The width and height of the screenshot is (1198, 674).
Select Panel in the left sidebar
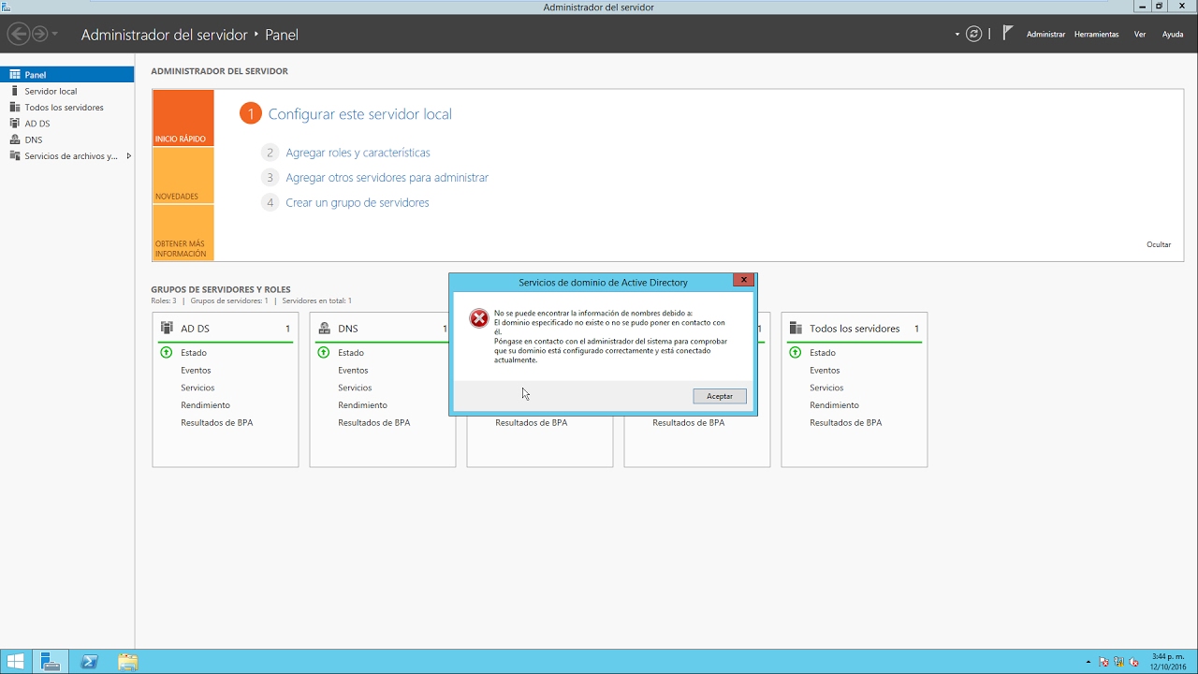[x=67, y=75]
